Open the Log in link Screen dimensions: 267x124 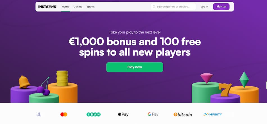[x=204, y=6]
